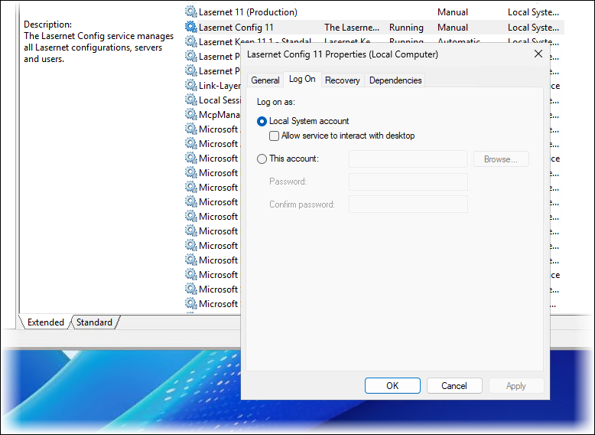
Task: Switch to the General tab
Action: (265, 80)
